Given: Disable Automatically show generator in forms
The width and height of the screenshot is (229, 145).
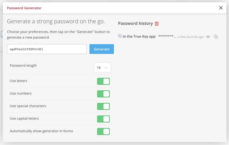Looking at the screenshot, I should point(103,132).
